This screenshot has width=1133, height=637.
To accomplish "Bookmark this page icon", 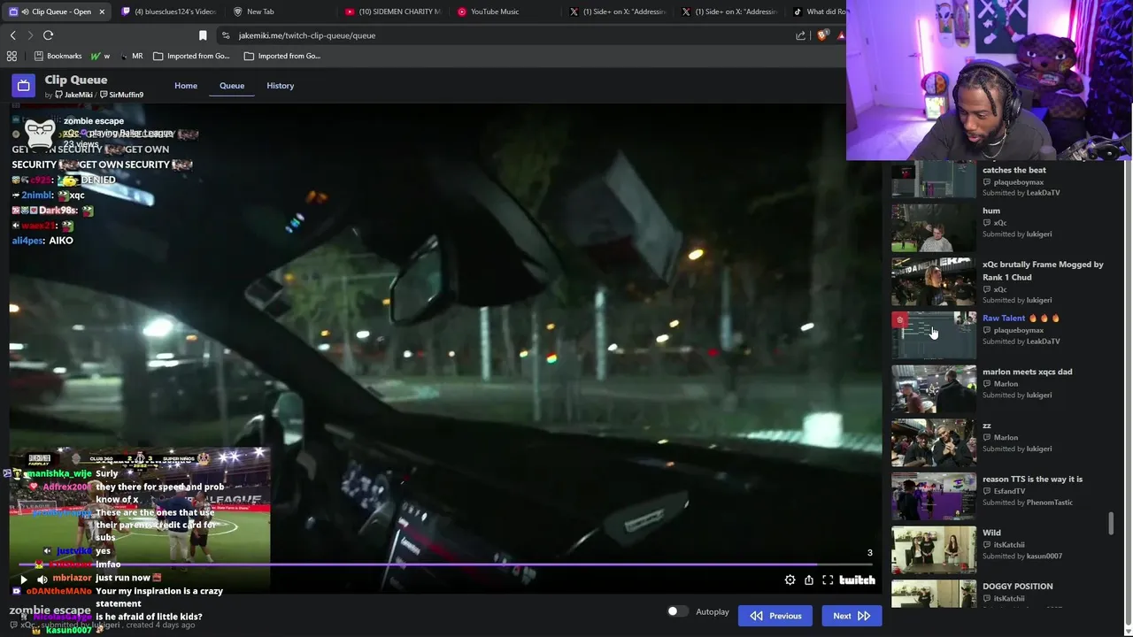I will 203,35.
